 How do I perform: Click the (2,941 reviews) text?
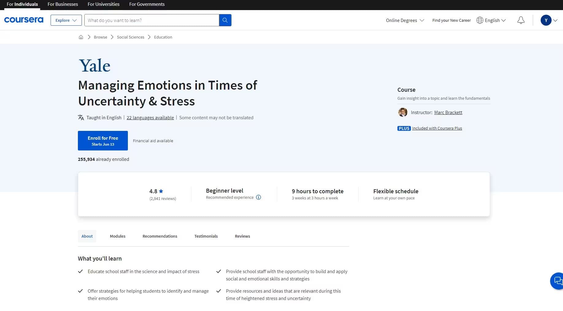pos(163,198)
